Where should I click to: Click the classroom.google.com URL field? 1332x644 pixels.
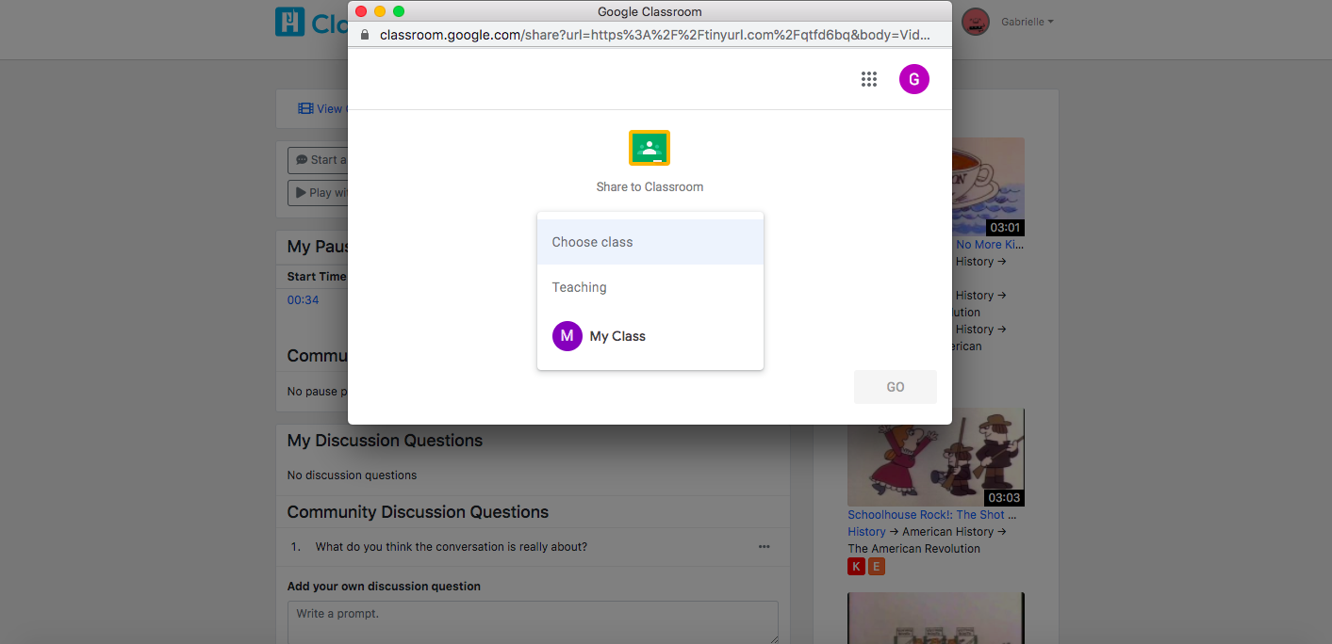pyautogui.click(x=655, y=35)
